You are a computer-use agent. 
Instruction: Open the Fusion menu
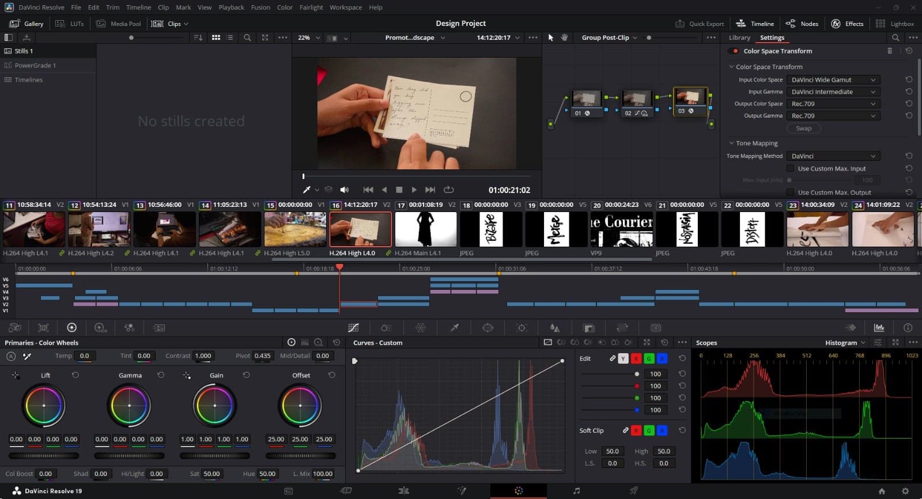pos(260,7)
